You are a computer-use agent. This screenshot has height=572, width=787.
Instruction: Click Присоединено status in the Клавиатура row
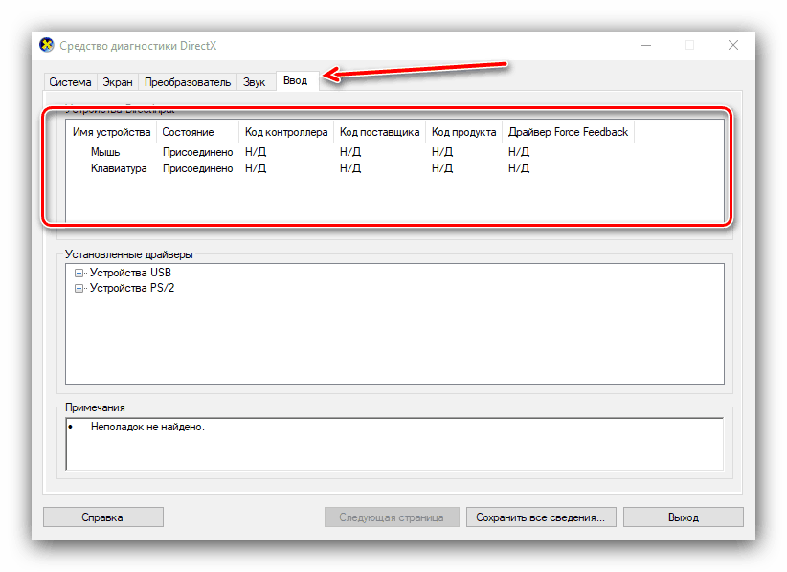click(198, 168)
